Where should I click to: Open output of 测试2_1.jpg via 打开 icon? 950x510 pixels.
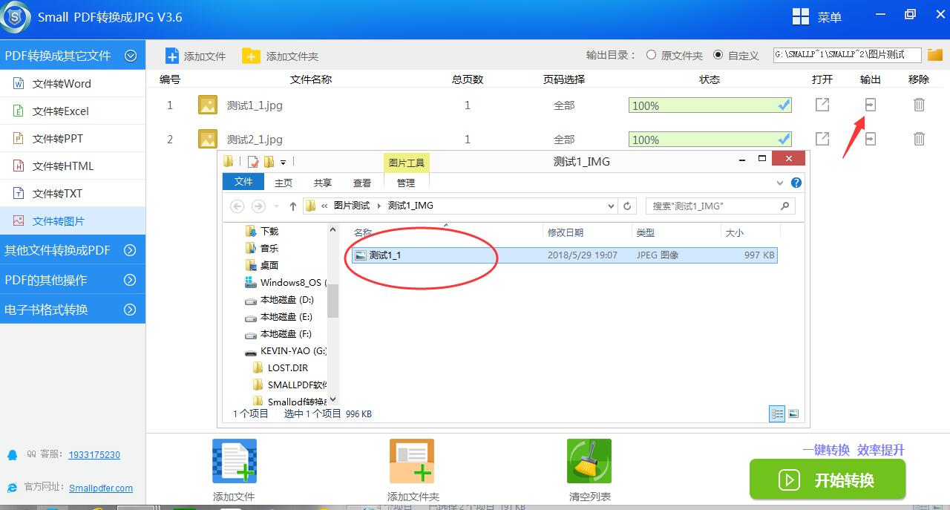coord(822,138)
